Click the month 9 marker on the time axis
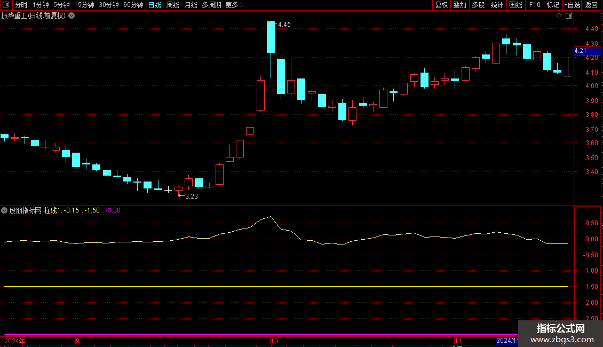The width and height of the screenshot is (603, 347). 78,341
